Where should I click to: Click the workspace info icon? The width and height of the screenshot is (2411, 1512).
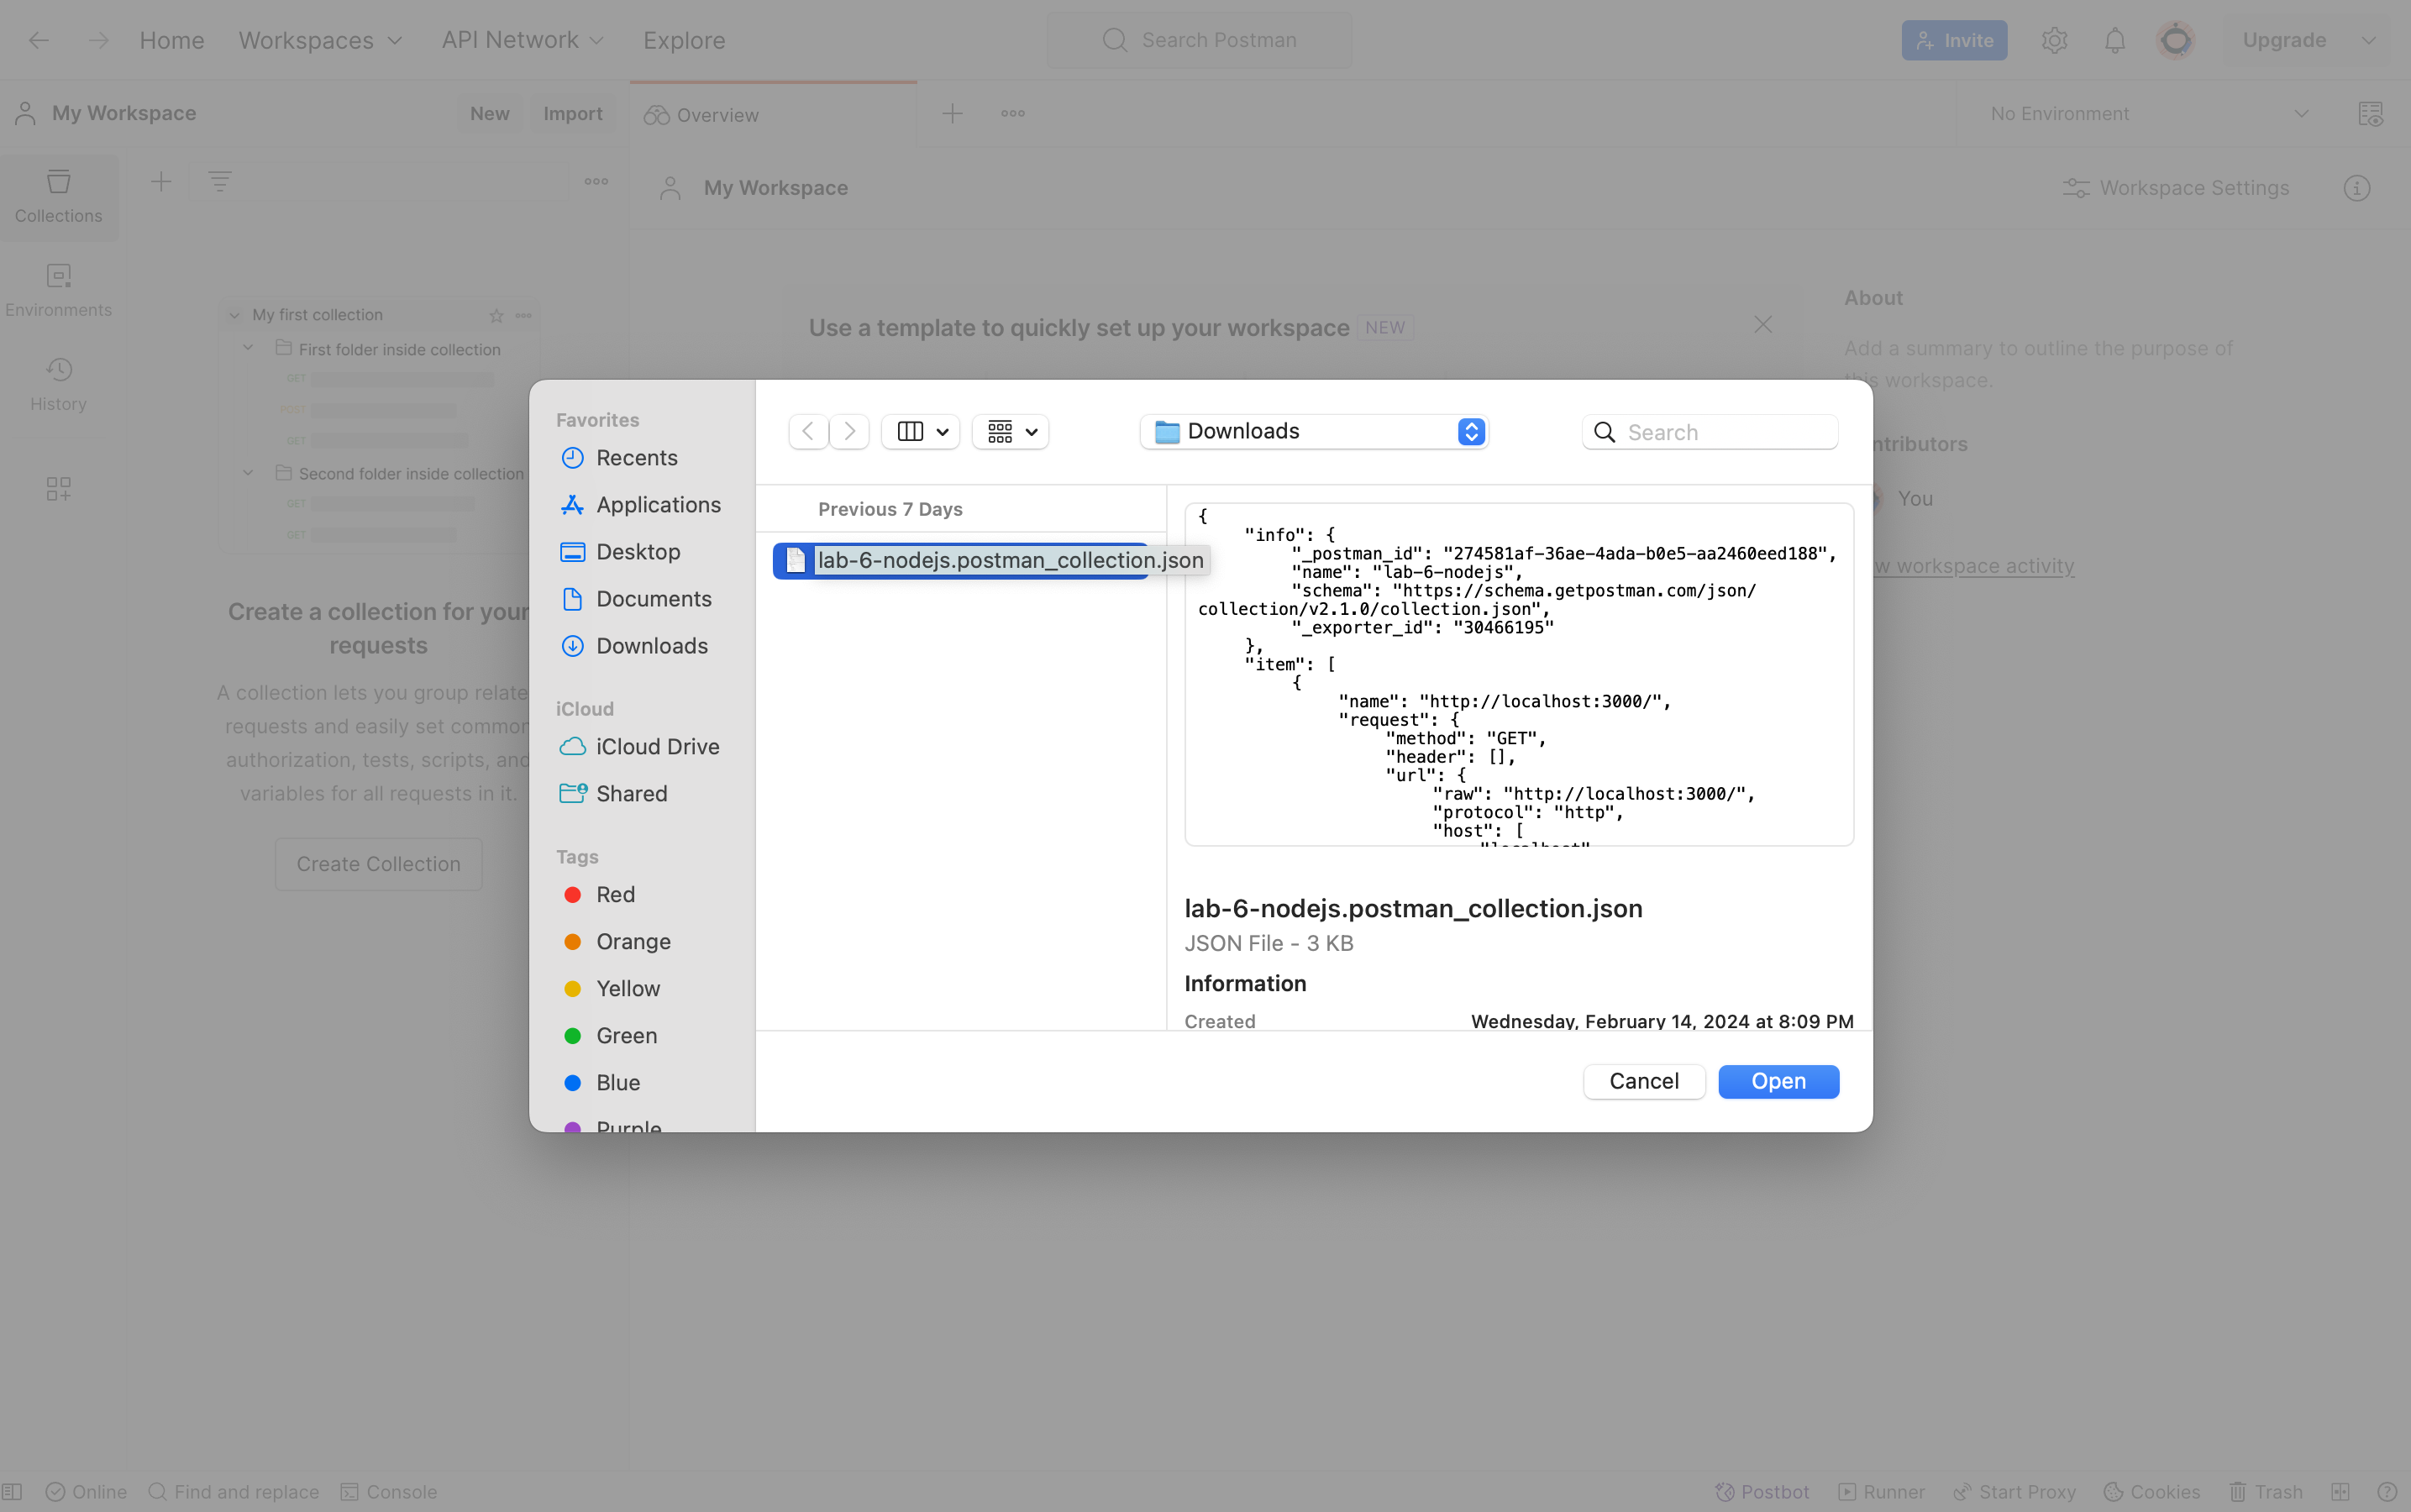[2357, 188]
